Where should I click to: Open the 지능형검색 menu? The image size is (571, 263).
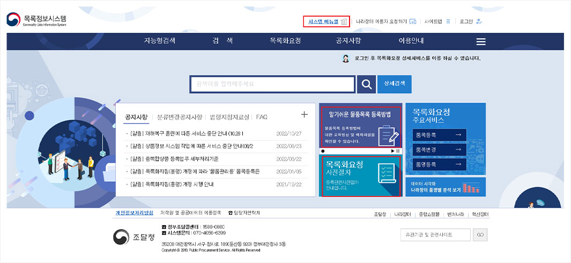159,41
